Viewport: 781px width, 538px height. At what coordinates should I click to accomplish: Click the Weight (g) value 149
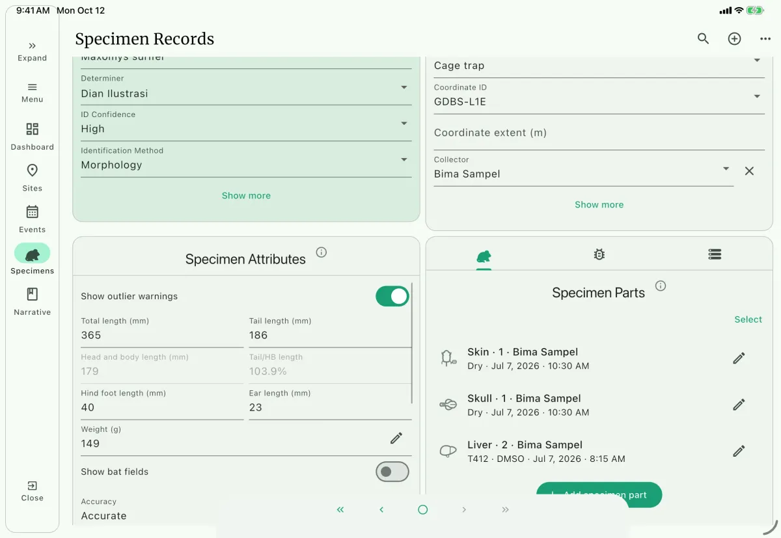coord(90,444)
